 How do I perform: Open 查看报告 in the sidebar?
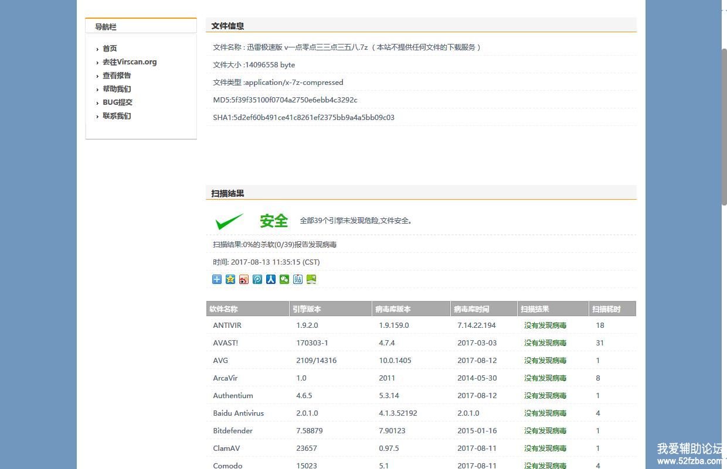117,76
